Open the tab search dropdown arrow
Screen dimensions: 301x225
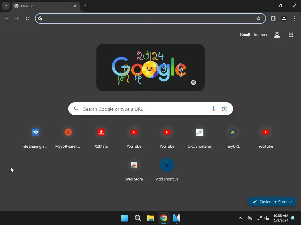tap(6, 6)
